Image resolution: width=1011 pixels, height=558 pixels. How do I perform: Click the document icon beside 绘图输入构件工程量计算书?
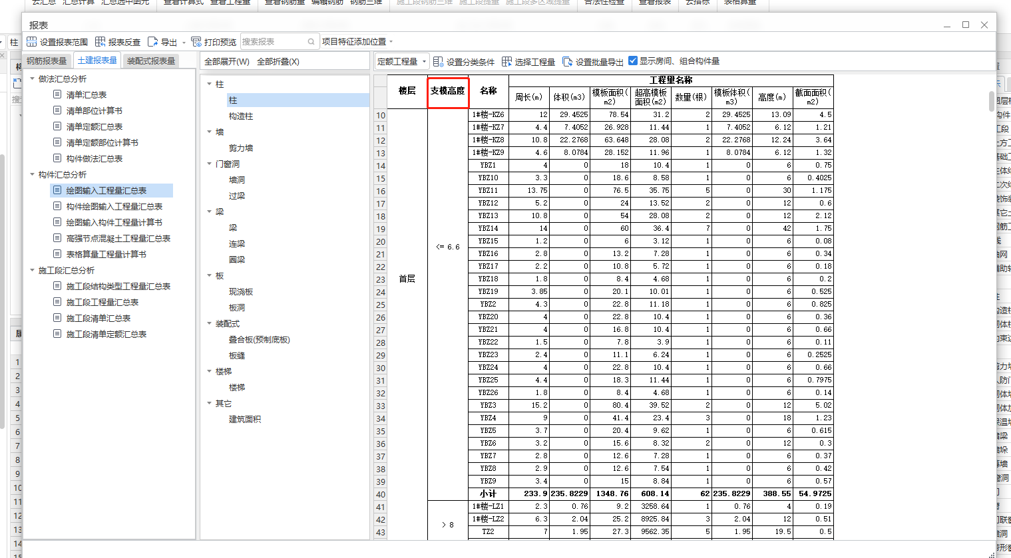(x=57, y=222)
